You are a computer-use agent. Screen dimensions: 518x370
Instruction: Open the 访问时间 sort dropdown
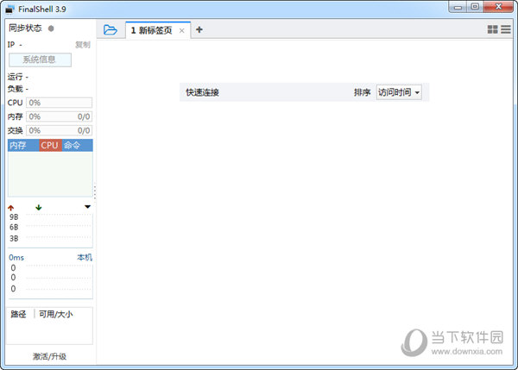tap(399, 92)
